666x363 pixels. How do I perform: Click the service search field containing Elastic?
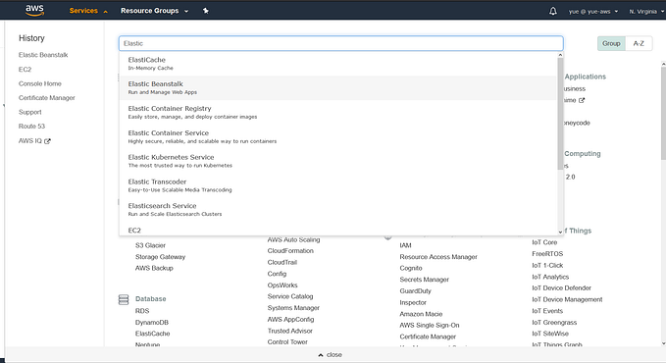pyautogui.click(x=341, y=43)
